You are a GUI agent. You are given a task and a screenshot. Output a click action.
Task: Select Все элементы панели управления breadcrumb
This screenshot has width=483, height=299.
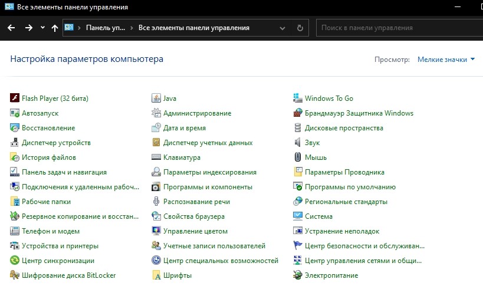(x=193, y=28)
